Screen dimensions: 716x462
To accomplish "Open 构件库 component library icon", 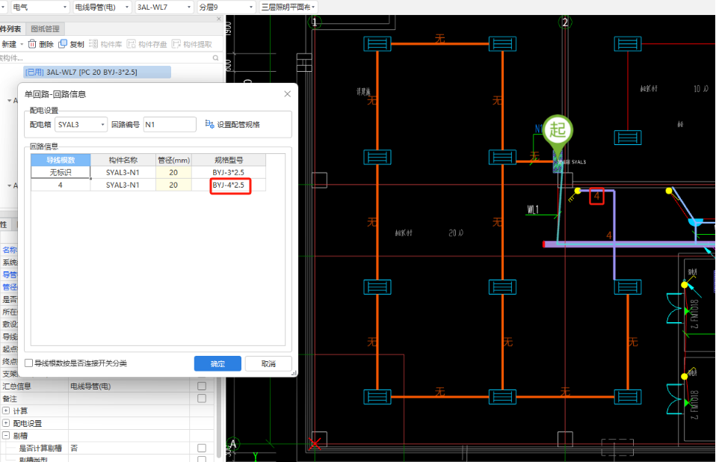I will pyautogui.click(x=93, y=44).
